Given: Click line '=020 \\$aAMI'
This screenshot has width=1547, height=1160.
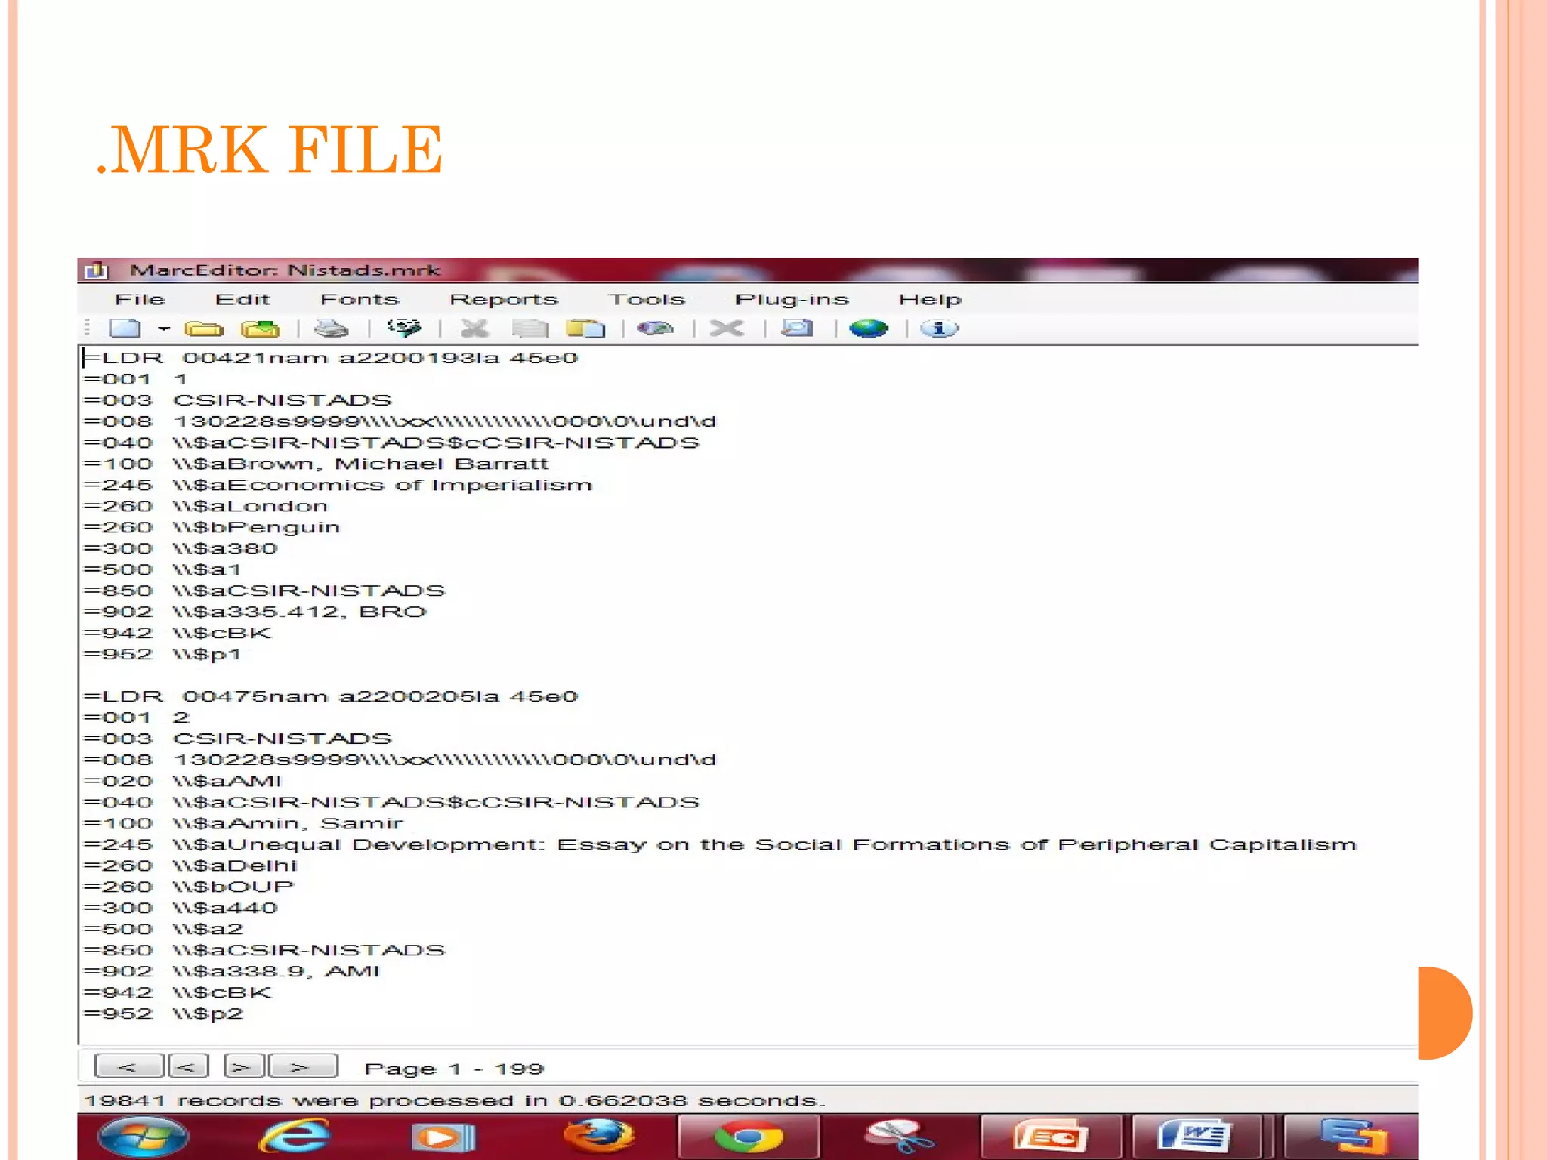Looking at the screenshot, I should pos(182,781).
